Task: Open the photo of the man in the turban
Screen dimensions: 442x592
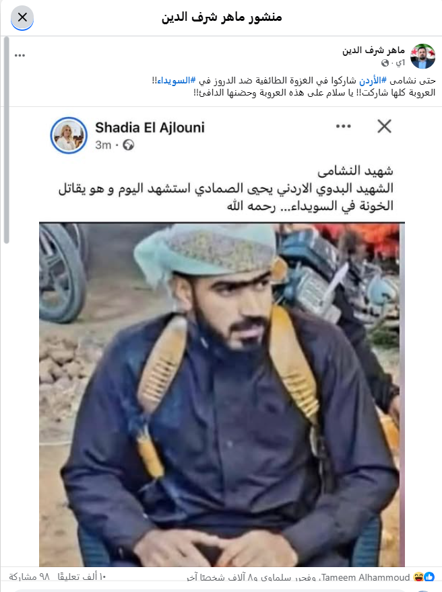Action: 222,394
